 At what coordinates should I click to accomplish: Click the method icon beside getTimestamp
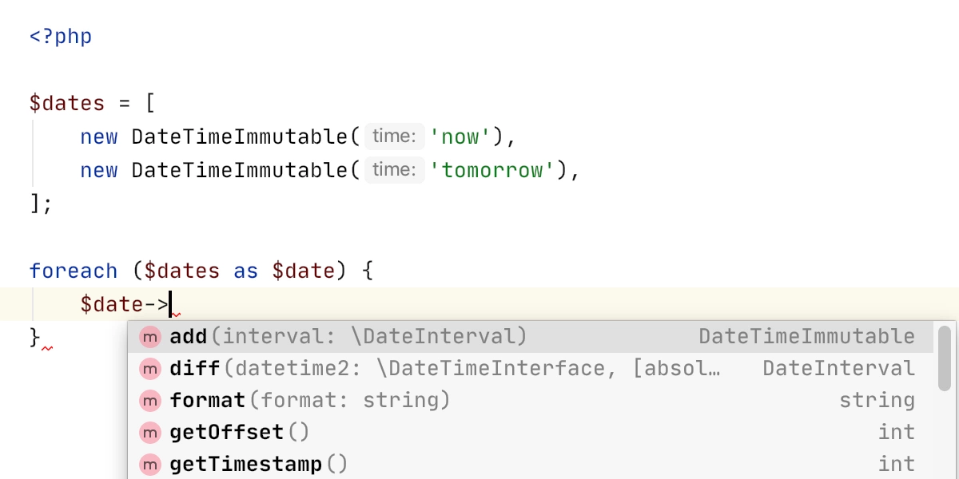coord(150,465)
